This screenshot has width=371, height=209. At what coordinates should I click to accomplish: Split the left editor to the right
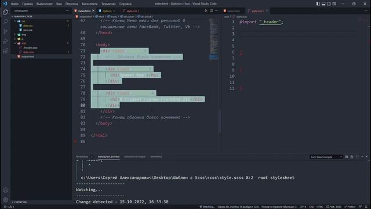pos(211,10)
